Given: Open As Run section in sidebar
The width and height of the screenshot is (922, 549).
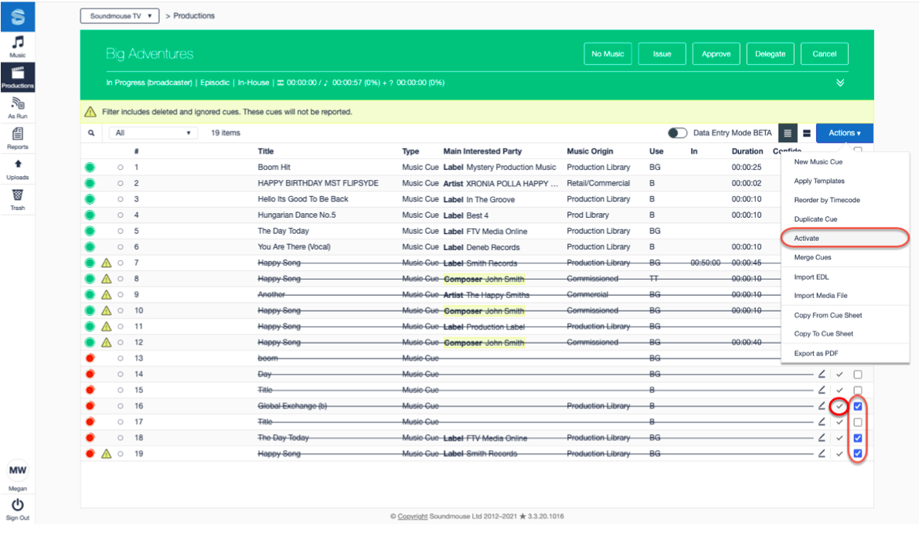Looking at the screenshot, I should coord(18,108).
